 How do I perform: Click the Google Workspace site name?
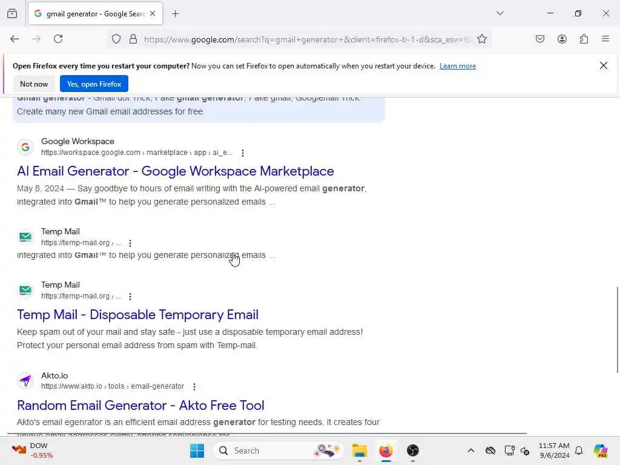point(77,141)
